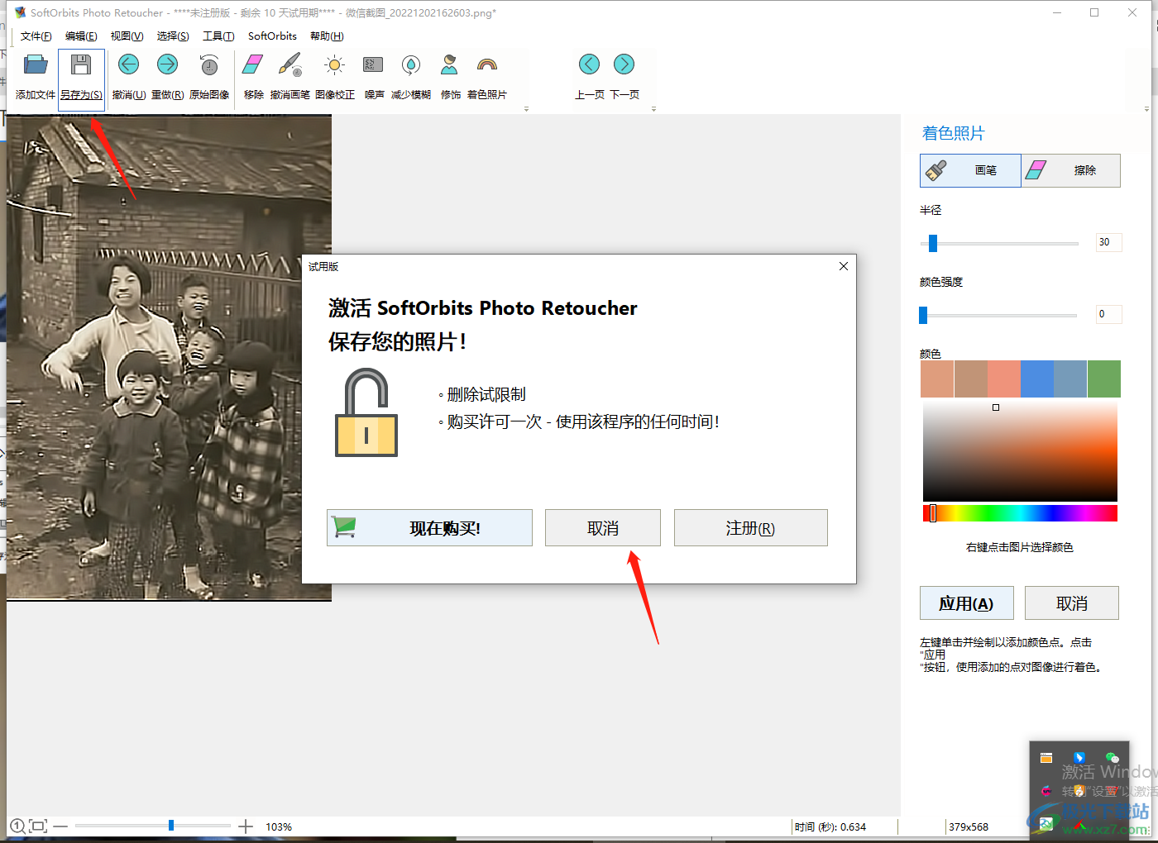The width and height of the screenshot is (1158, 843).
Task: Click Cancel in the colorize panel
Action: click(x=1072, y=603)
